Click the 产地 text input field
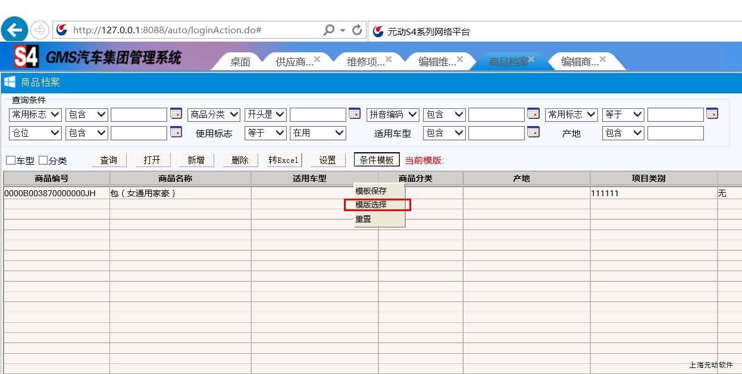 (x=675, y=133)
